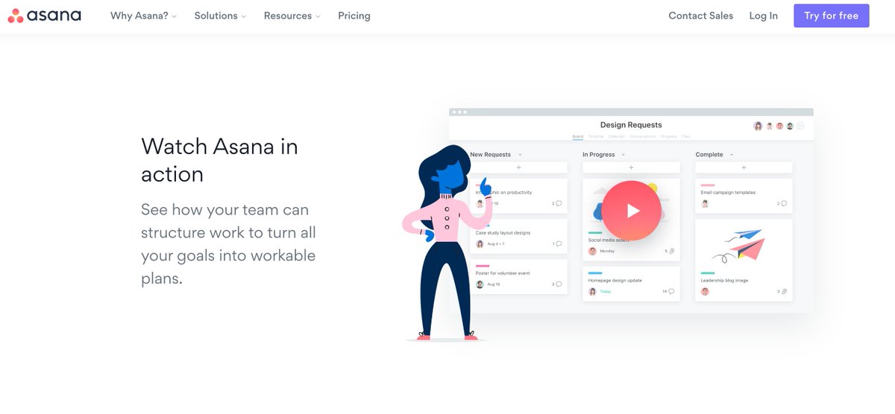
Task: Click blue tag on Homepage design update card
Action: click(595, 273)
